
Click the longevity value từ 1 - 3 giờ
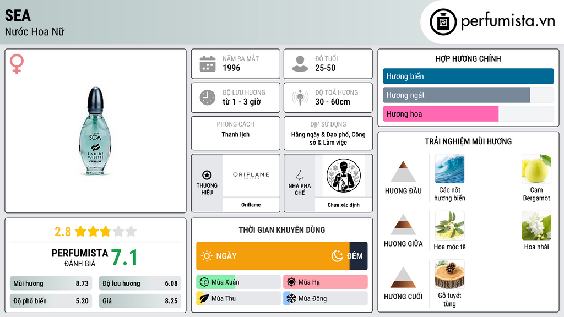click(242, 102)
